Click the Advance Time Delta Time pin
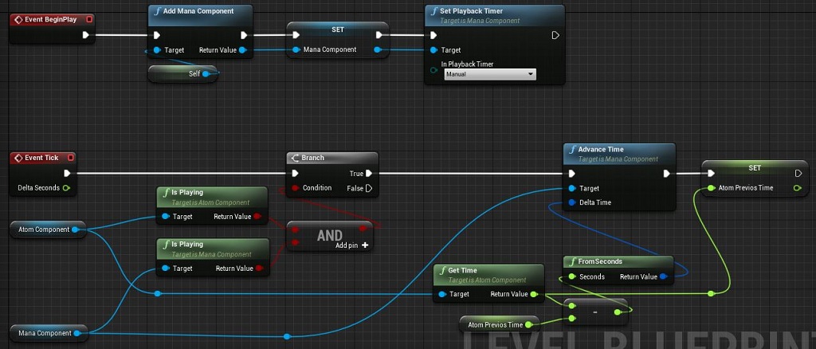816x349 pixels. [x=572, y=202]
